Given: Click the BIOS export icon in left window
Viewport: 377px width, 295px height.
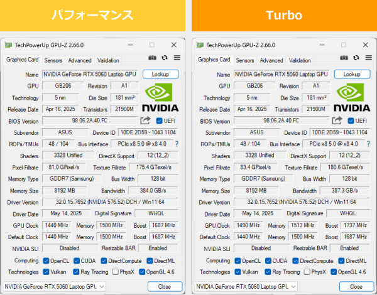Looking at the screenshot, I should [146, 121].
